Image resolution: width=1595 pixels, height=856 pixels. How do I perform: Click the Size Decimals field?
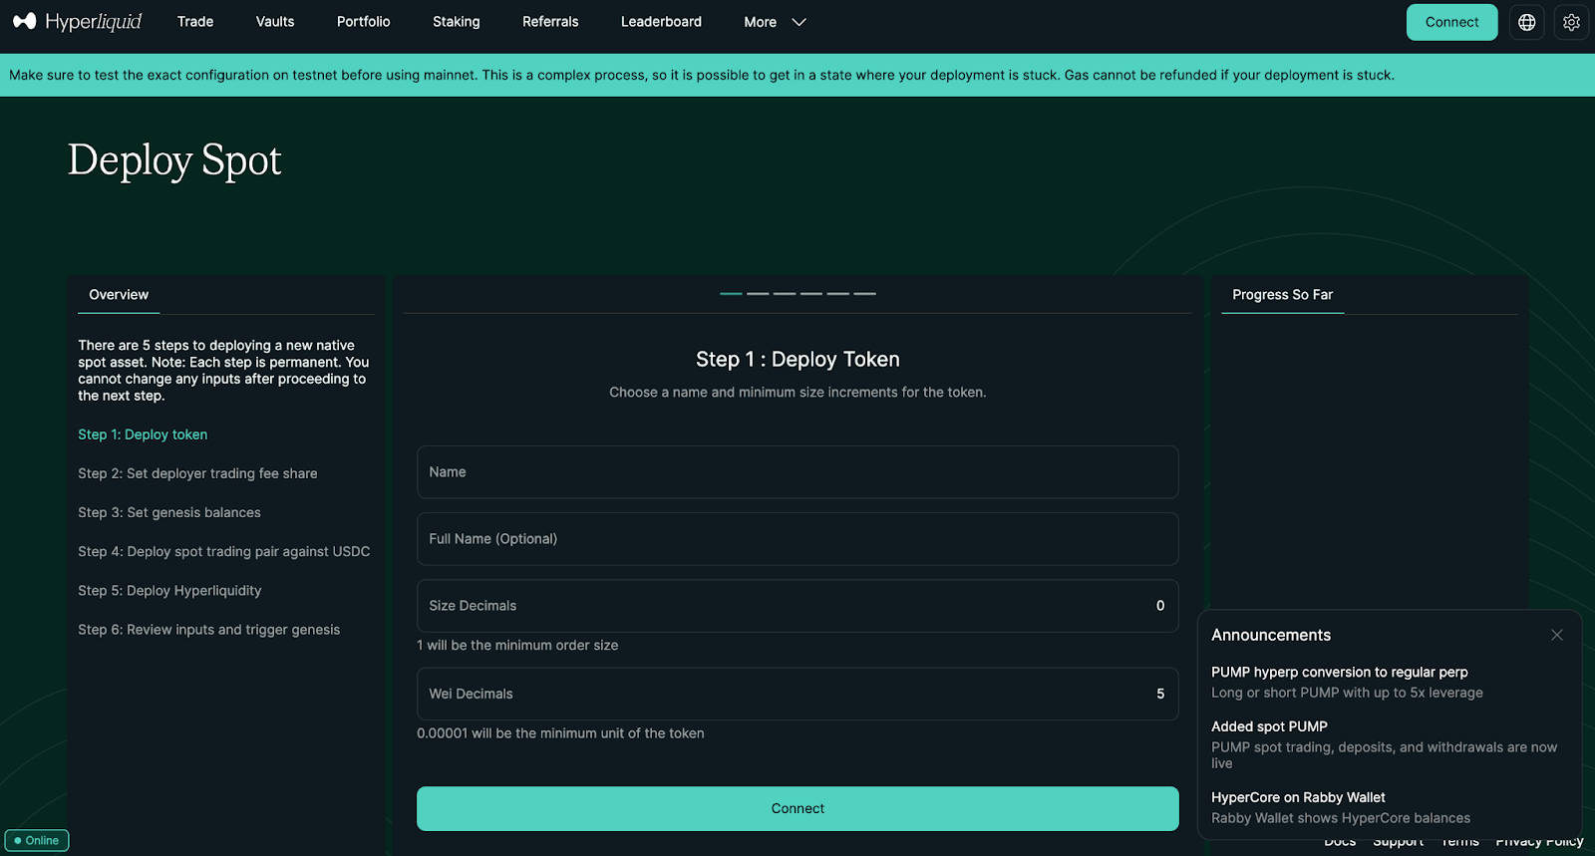(797, 606)
